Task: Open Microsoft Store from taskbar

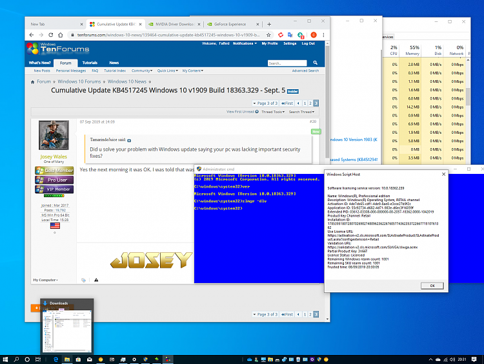Action: point(78,359)
